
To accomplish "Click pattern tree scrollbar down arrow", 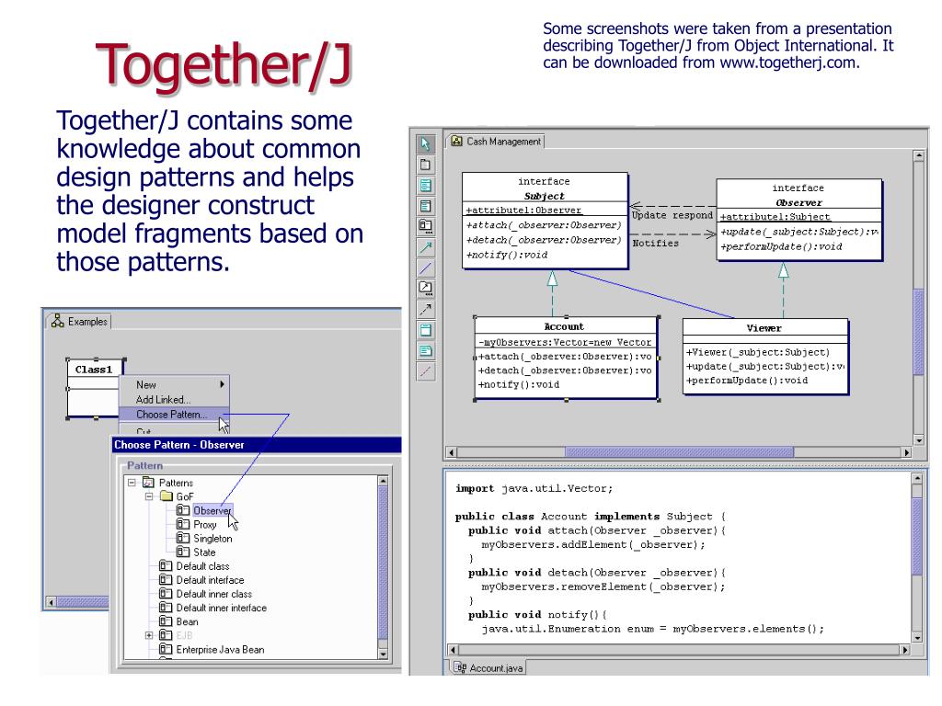I will 383,655.
